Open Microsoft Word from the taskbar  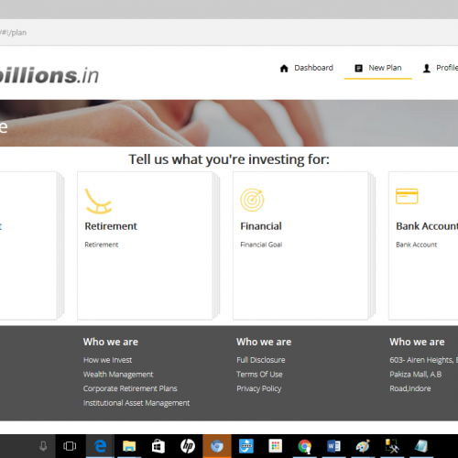[x=333, y=446]
